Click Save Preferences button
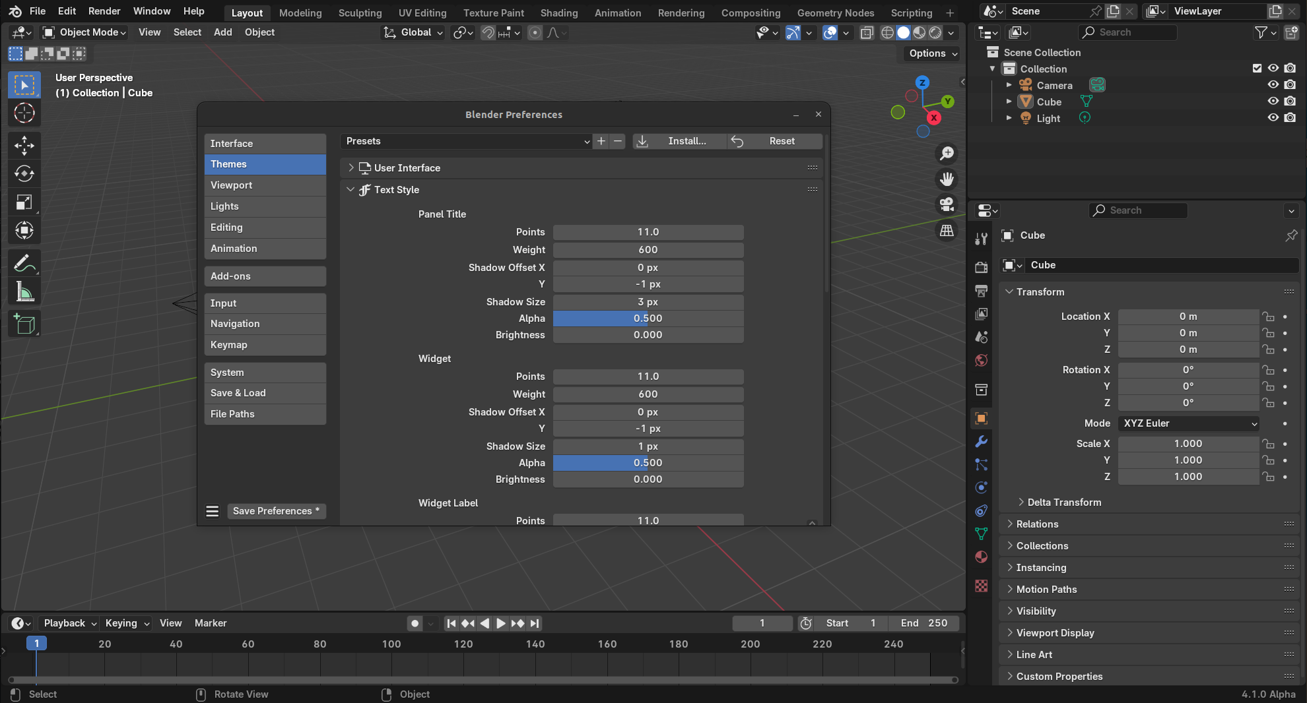The height and width of the screenshot is (703, 1307). click(x=276, y=511)
